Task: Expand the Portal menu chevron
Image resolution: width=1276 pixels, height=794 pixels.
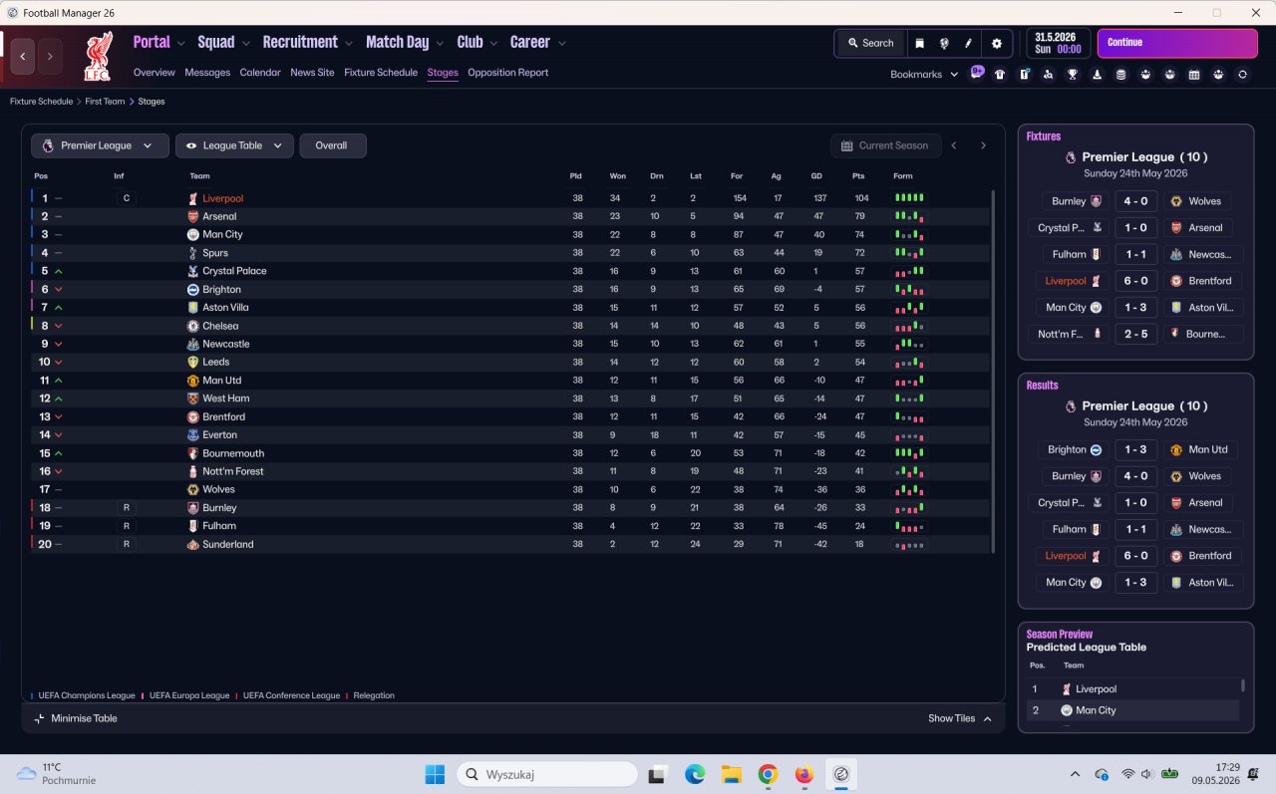Action: point(180,43)
